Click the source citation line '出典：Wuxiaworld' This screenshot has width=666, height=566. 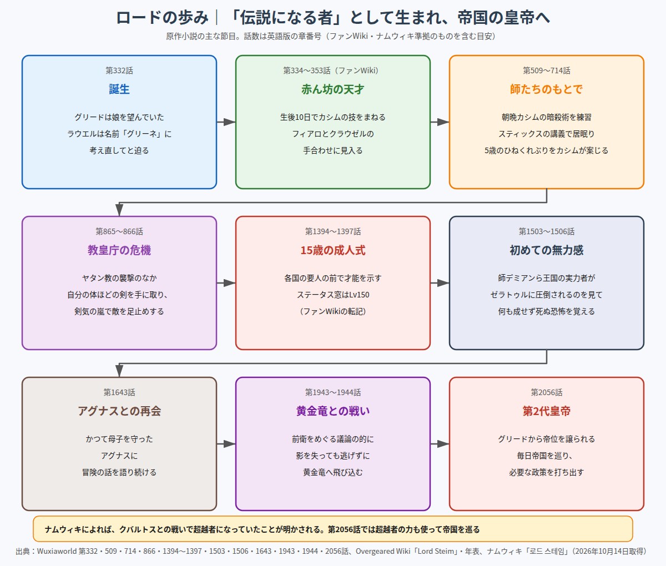click(x=333, y=552)
